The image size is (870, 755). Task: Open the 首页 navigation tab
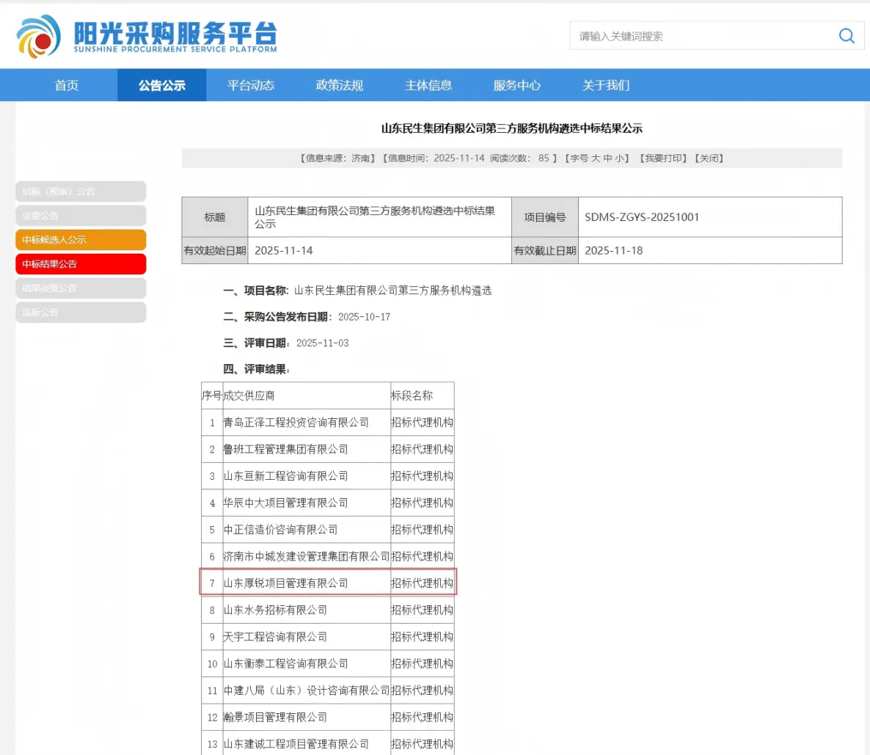pyautogui.click(x=67, y=86)
